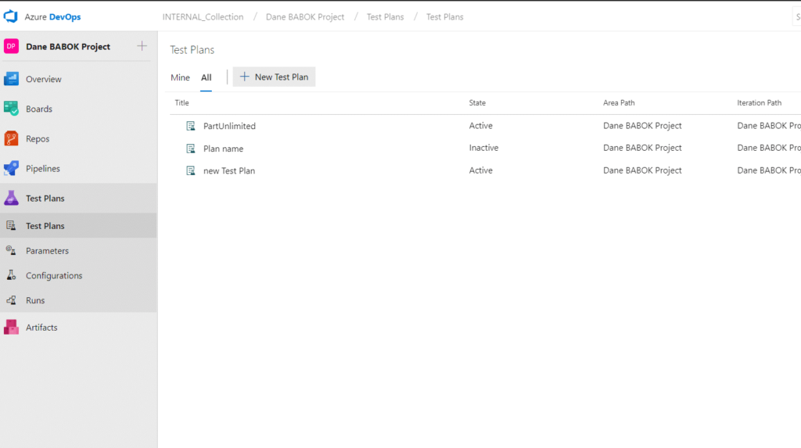
Task: Click the search input field
Action: [796, 16]
